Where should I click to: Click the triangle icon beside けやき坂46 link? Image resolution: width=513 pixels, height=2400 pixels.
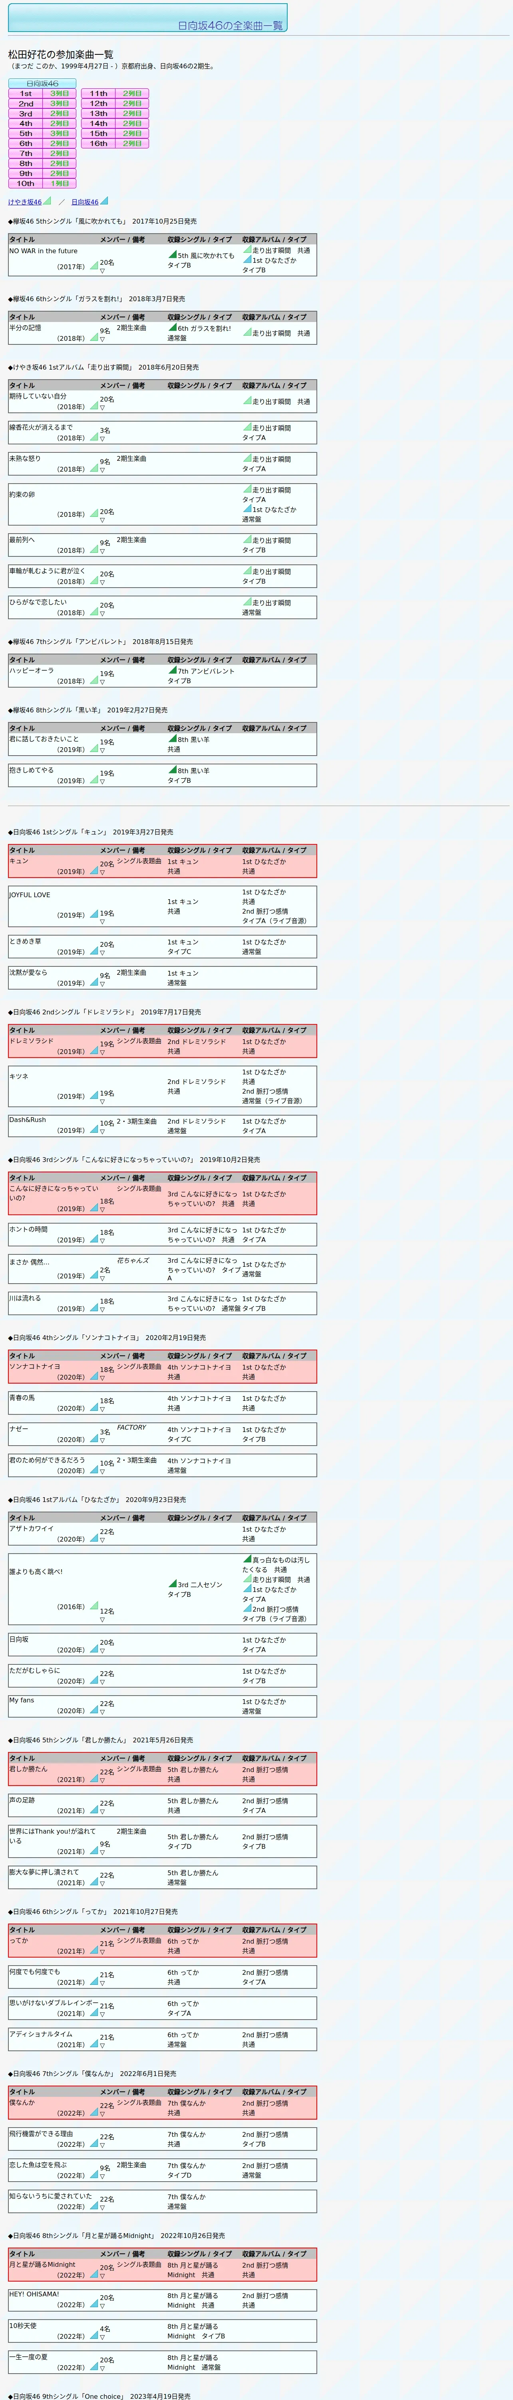click(x=48, y=200)
